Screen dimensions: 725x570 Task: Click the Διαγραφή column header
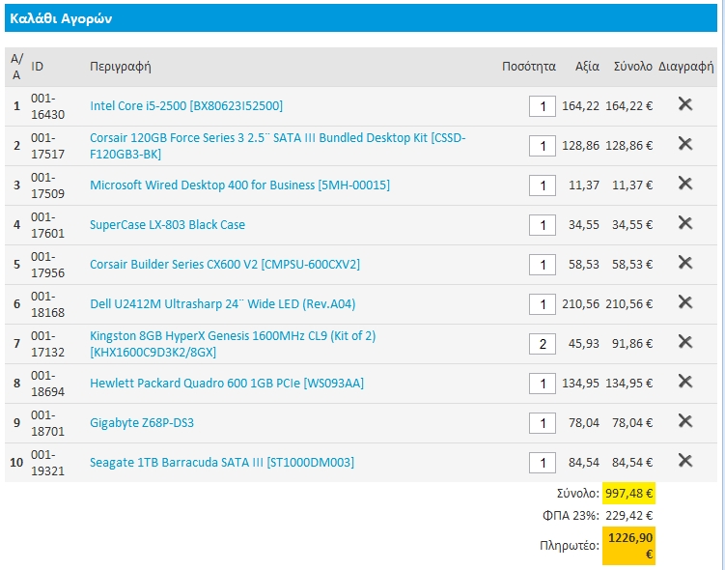coord(686,67)
